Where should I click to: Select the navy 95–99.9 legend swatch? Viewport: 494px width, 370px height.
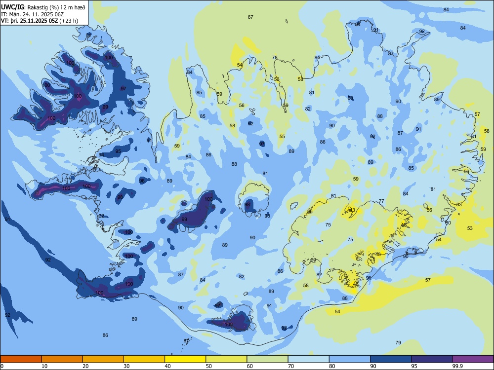[x=432, y=359]
